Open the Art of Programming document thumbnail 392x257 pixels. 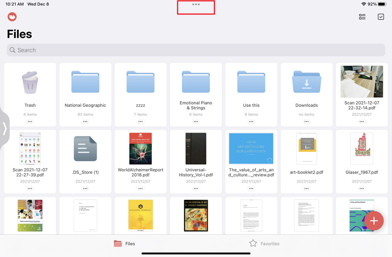pyautogui.click(x=85, y=216)
